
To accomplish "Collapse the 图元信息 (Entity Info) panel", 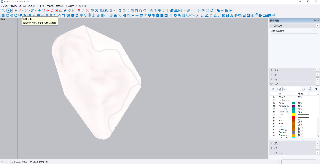I will click(272, 26).
